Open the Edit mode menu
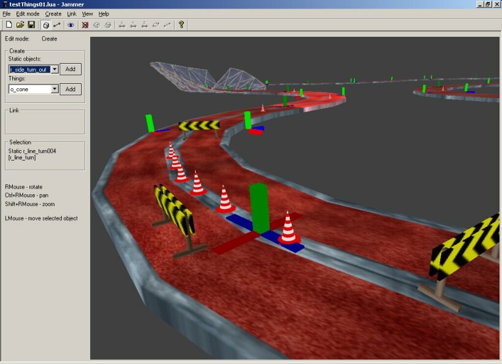This screenshot has width=502, height=364. tap(28, 13)
